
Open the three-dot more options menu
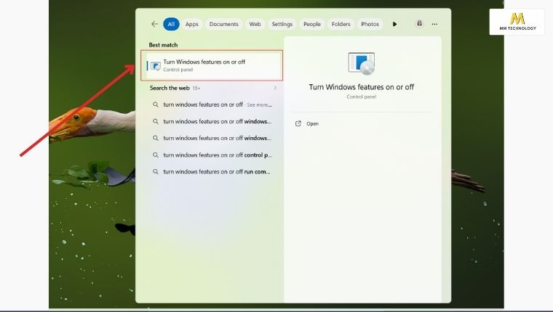coord(434,24)
